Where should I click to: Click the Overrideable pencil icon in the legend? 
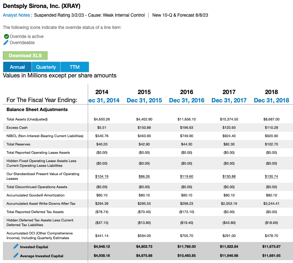pos(6,43)
